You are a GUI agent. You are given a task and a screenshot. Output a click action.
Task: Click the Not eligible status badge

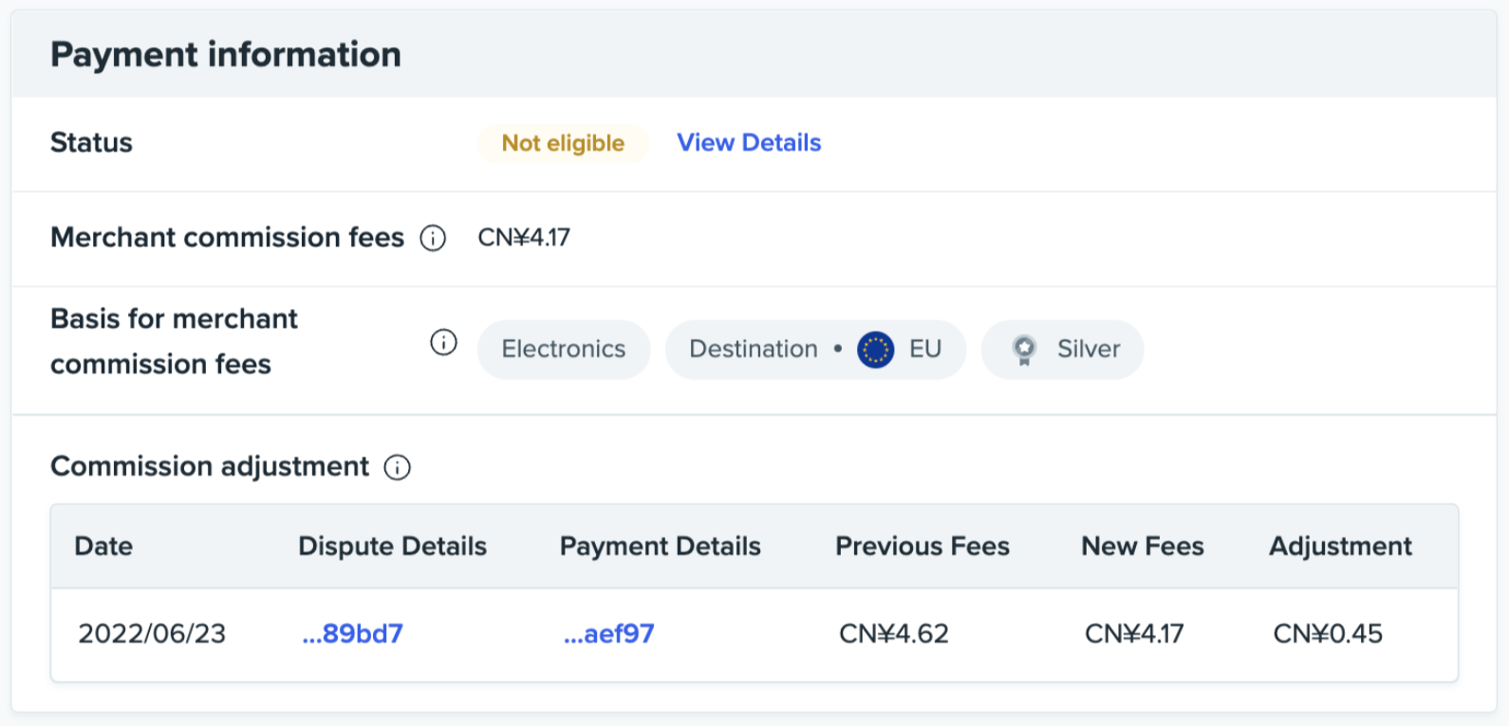tap(563, 143)
